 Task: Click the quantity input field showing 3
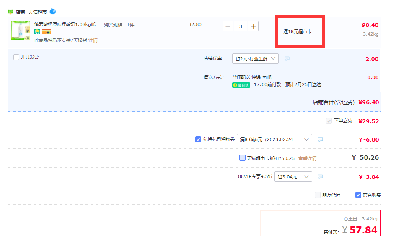[x=241, y=26]
